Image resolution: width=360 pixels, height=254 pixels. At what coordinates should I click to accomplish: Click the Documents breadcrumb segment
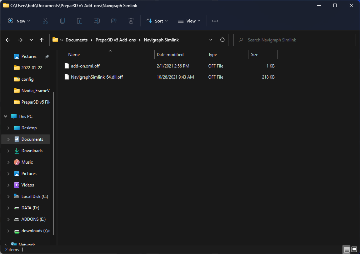[76, 40]
